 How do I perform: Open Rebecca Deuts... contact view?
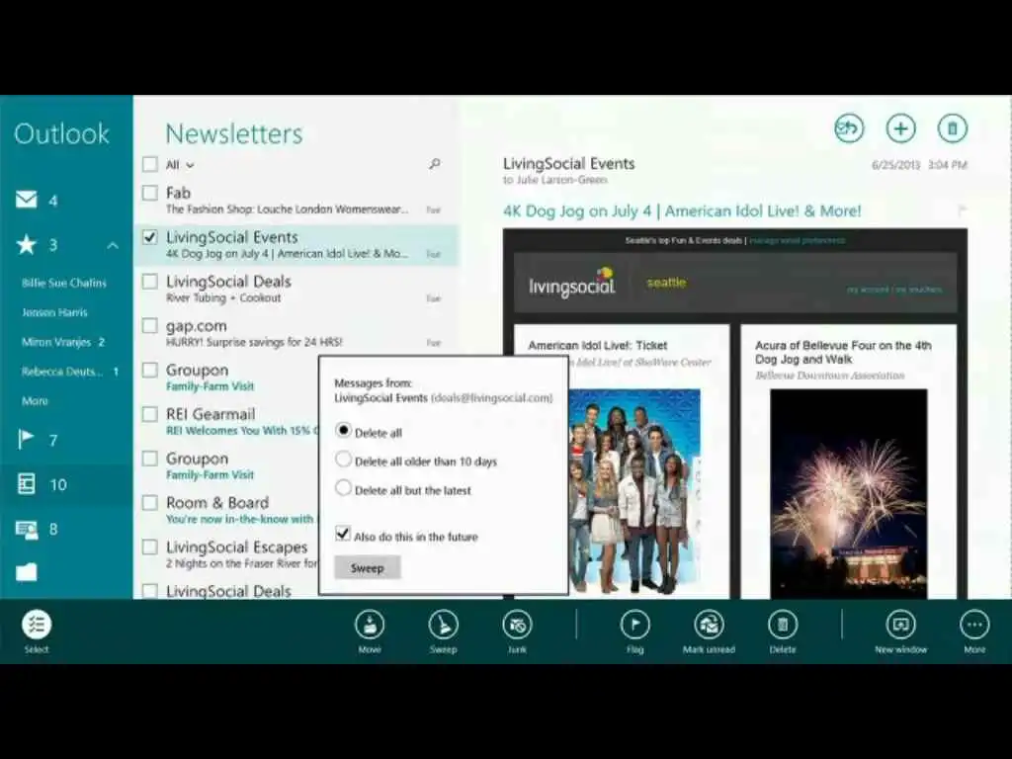click(x=62, y=372)
